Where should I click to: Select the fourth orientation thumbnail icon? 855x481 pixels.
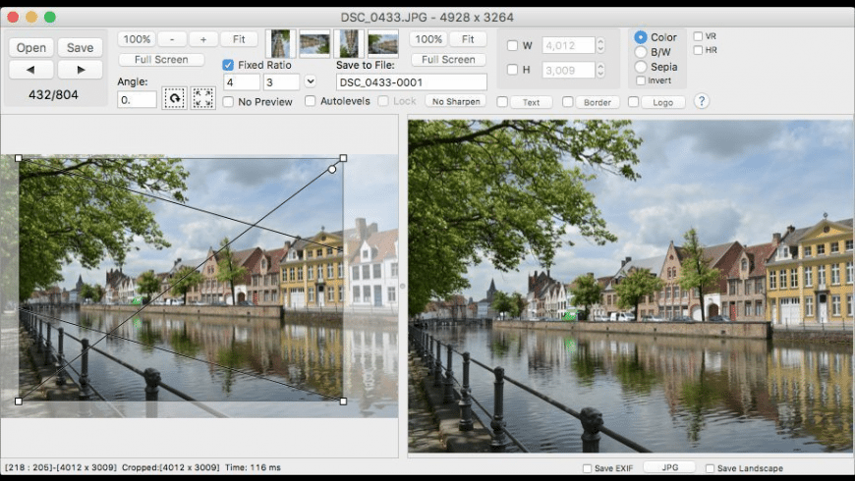pos(382,44)
